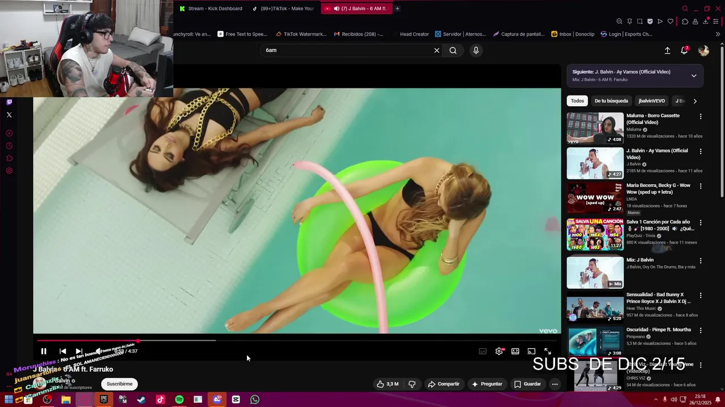Open YouTube notifications bell
Screen dimensions: 725x407
684,50
